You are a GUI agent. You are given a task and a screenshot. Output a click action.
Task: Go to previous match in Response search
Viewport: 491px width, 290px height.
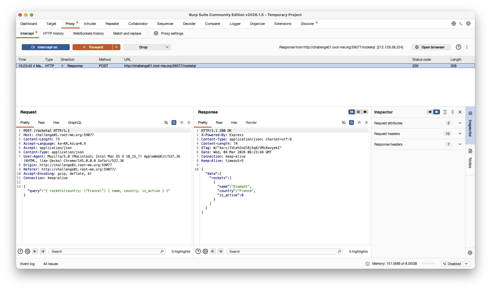[213, 251]
